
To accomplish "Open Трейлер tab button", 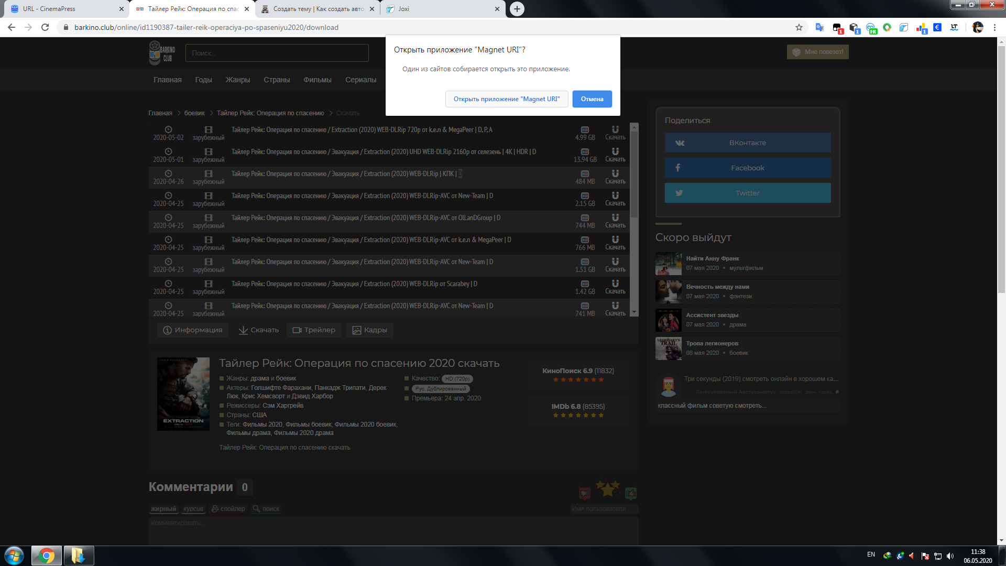I will (x=314, y=330).
